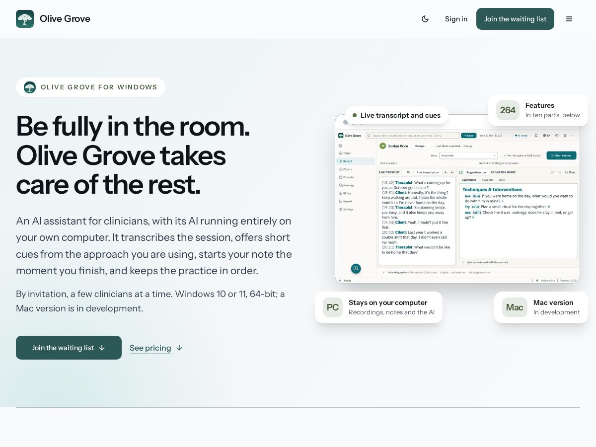Open Today in the app sidebar
This screenshot has width=596, height=447.
(356, 153)
